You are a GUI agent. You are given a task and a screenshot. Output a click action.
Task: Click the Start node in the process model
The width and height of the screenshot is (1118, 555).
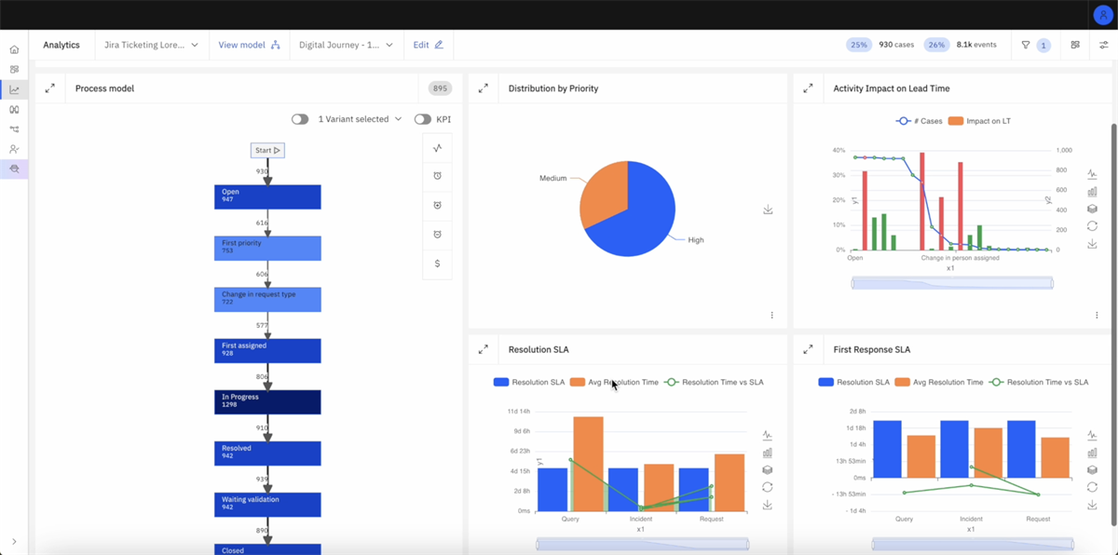267,150
